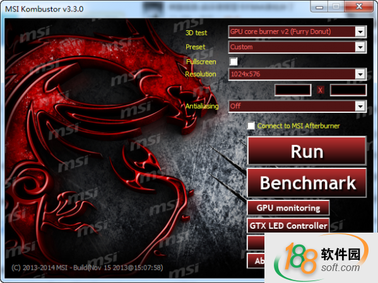Click the custom resolution height field
Image resolution: width=378 pixels, height=283 pixels.
(x=348, y=90)
